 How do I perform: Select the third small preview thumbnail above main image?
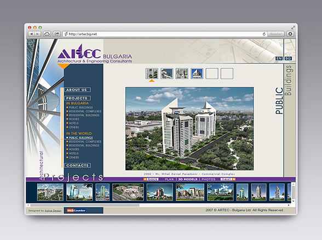point(182,74)
